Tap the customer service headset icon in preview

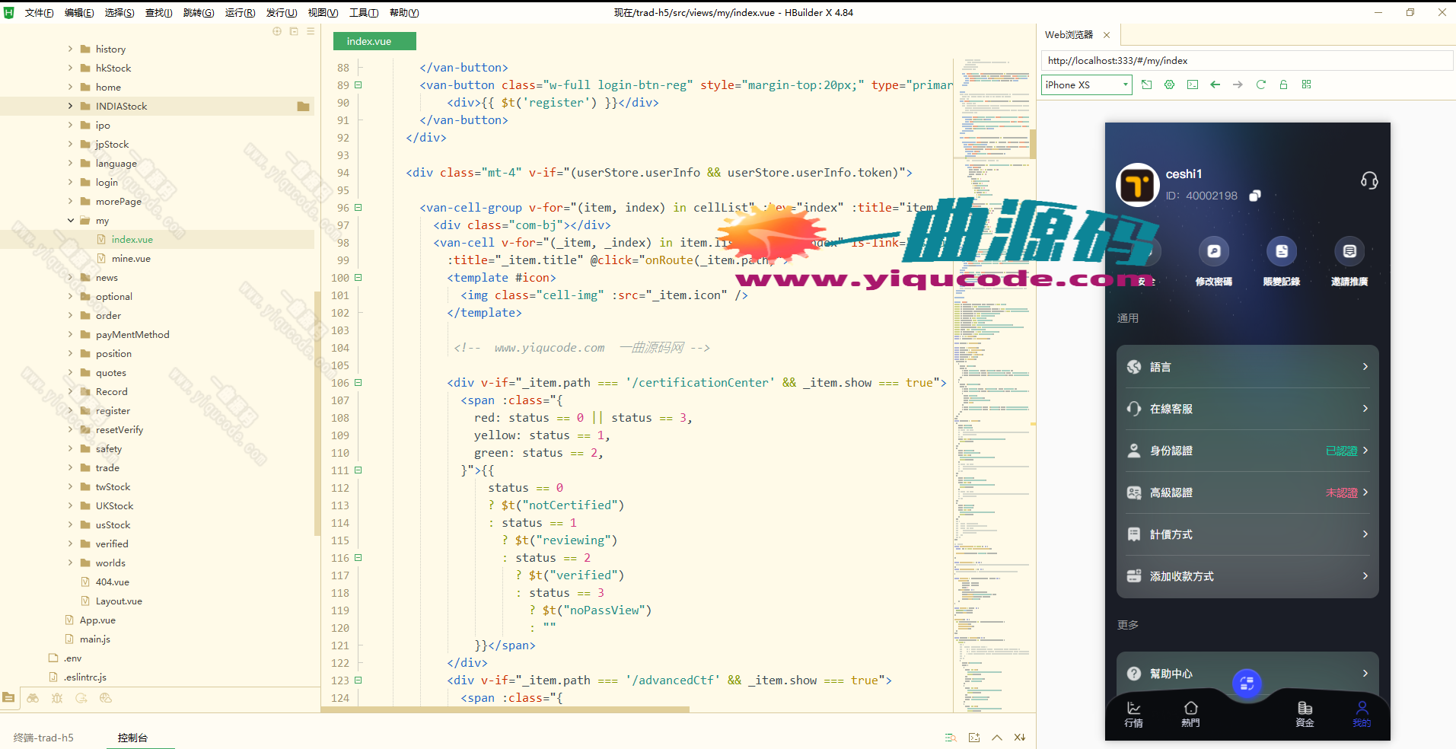[x=1368, y=180]
